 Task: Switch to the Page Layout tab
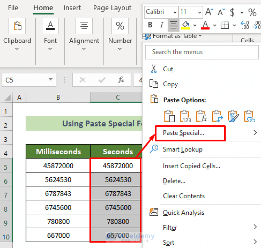tap(112, 8)
